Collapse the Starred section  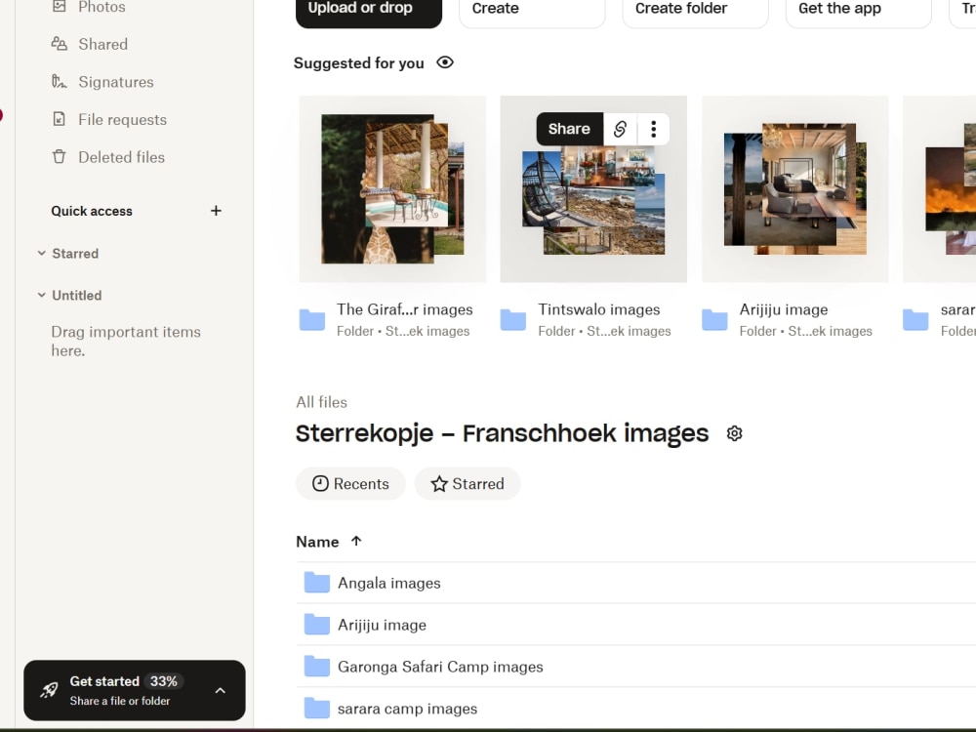[42, 254]
